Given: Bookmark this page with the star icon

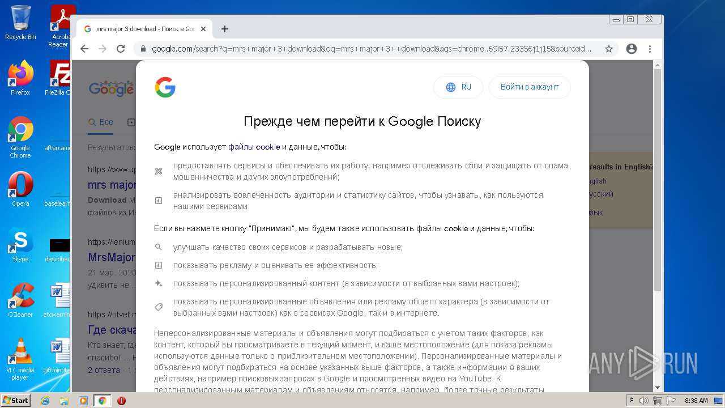Looking at the screenshot, I should (609, 49).
